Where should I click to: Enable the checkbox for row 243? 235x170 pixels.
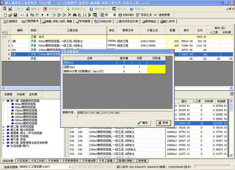tap(67, 154)
